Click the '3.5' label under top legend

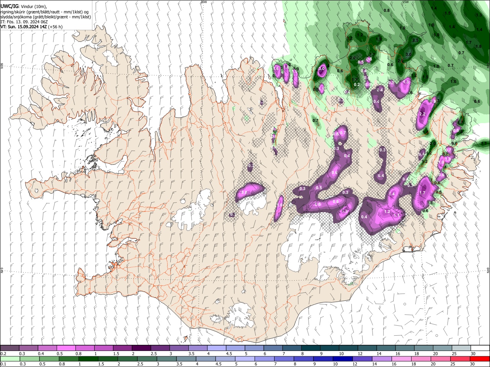(x=191, y=354)
